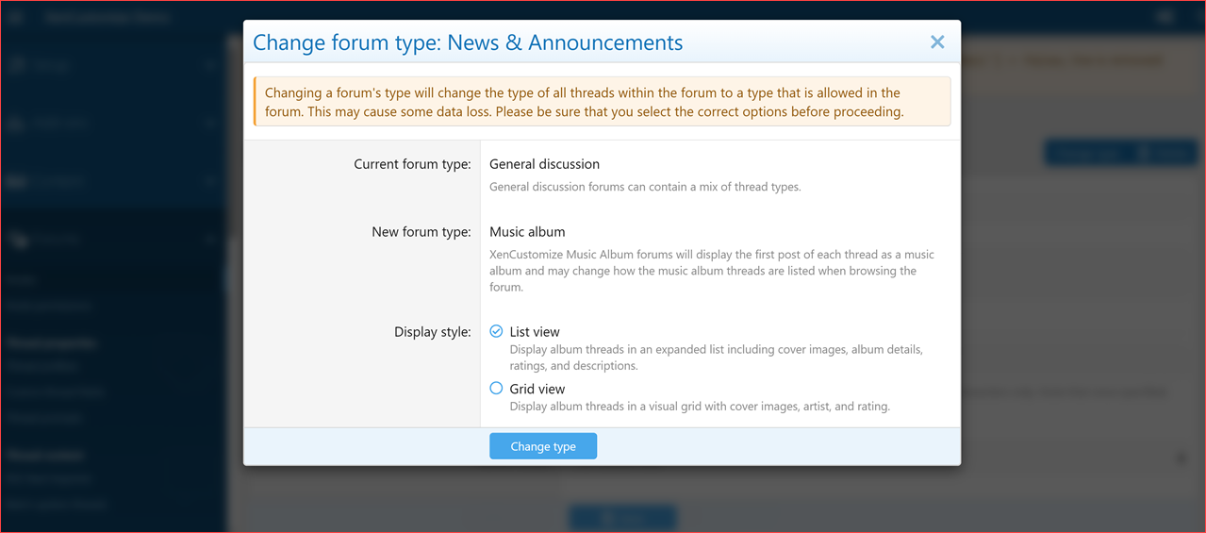The width and height of the screenshot is (1206, 533).
Task: Click the XenCustomize Music Album forums description
Action: click(x=712, y=271)
